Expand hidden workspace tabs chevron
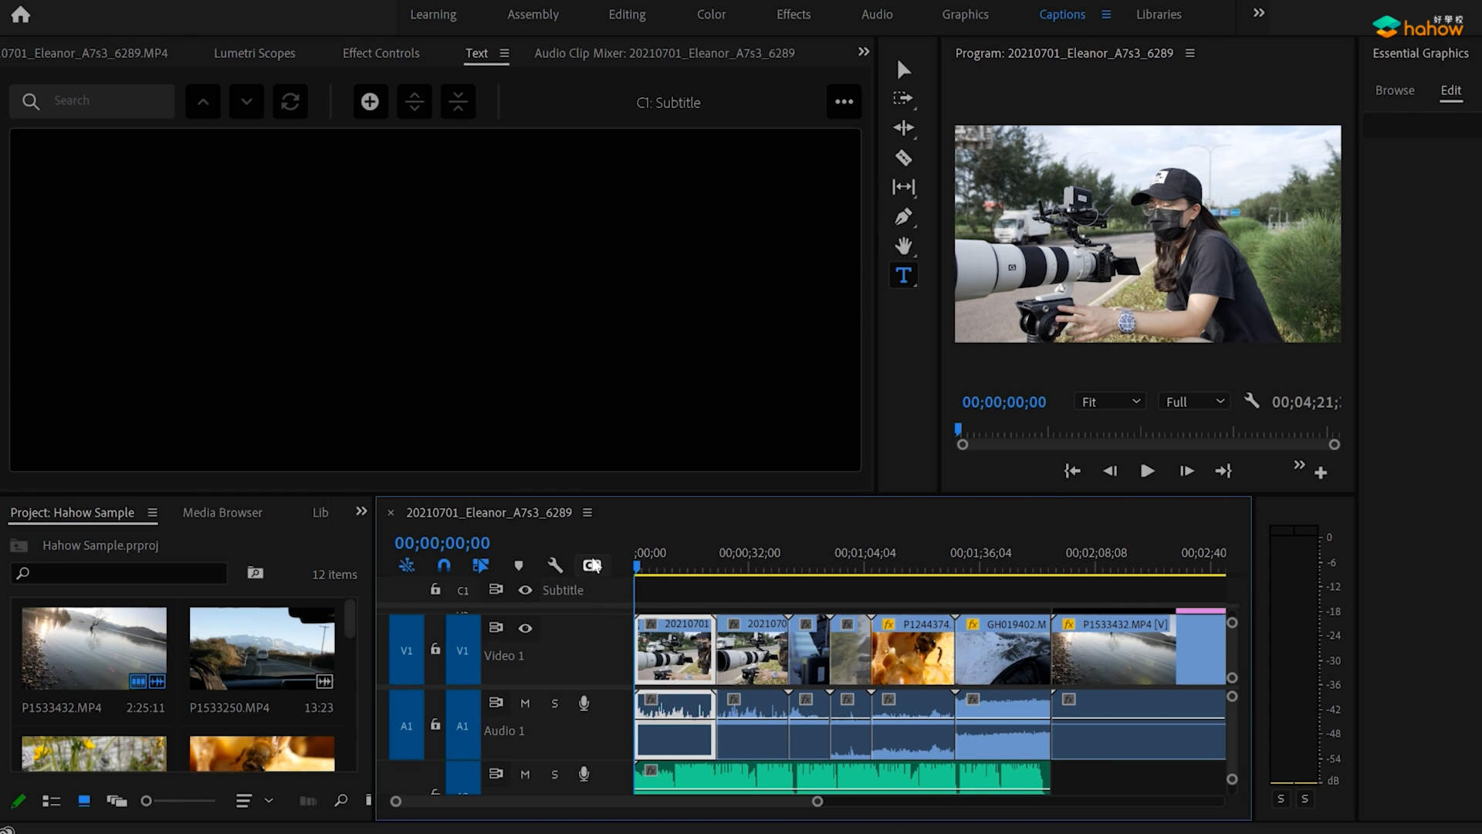Viewport: 1482px width, 834px height. click(x=1259, y=13)
